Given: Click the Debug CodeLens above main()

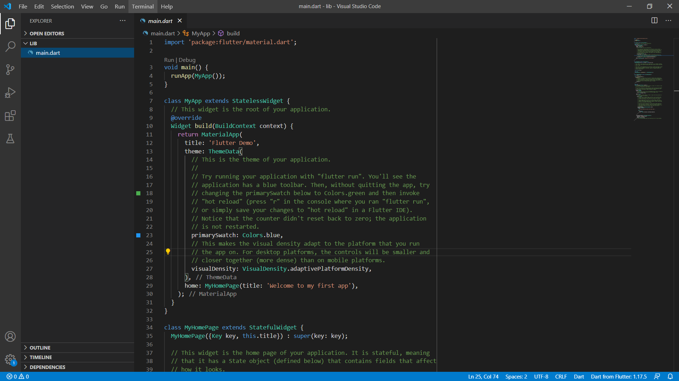Looking at the screenshot, I should pyautogui.click(x=187, y=60).
